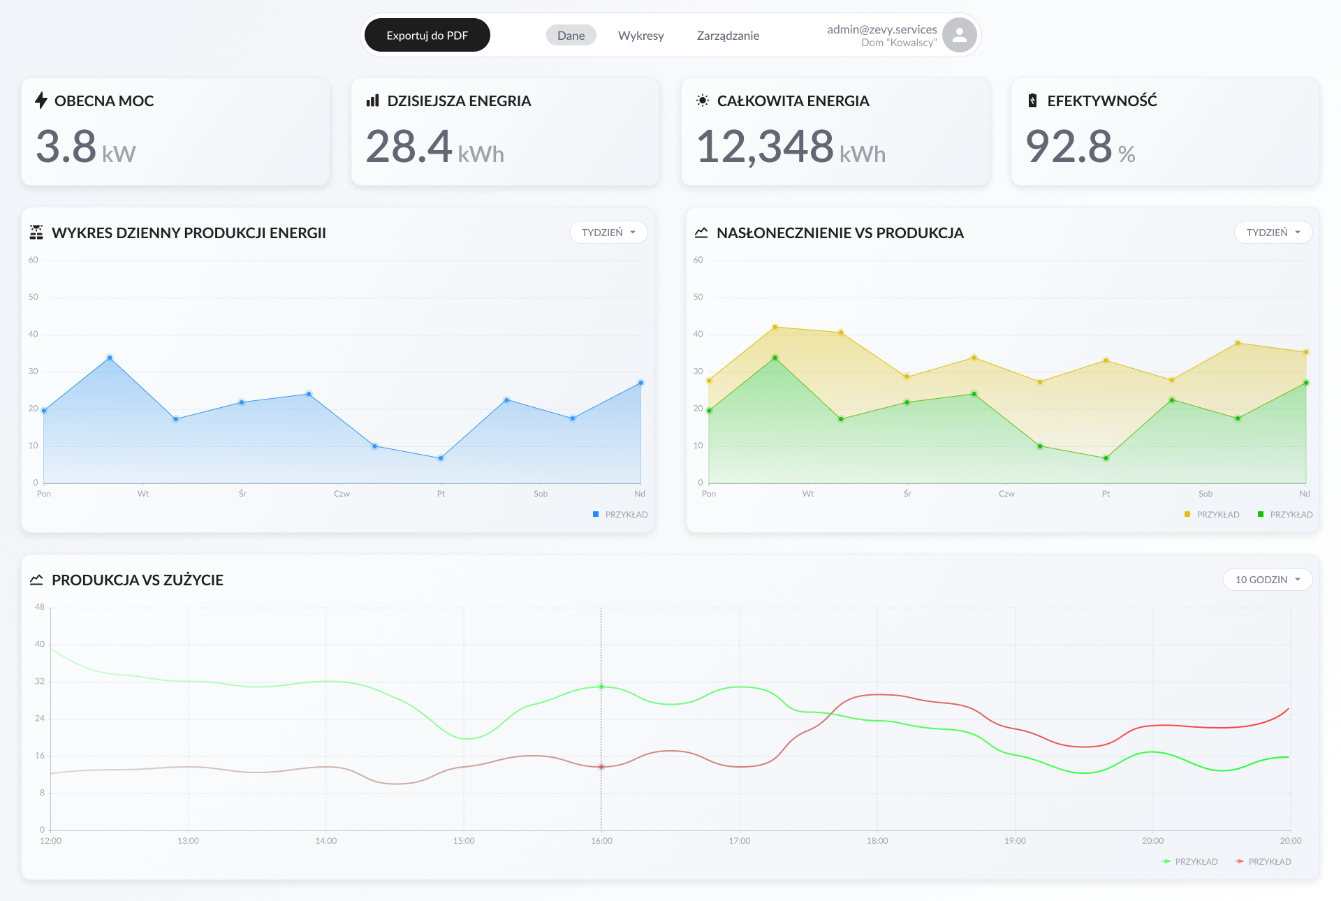Click the blue peak point on Wt

pos(110,358)
